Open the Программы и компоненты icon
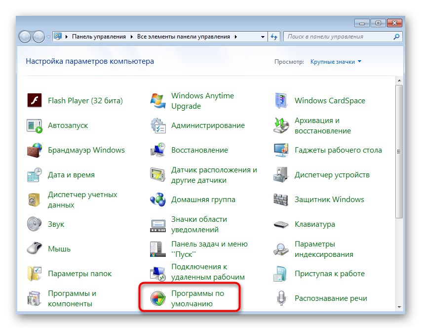 34,298
